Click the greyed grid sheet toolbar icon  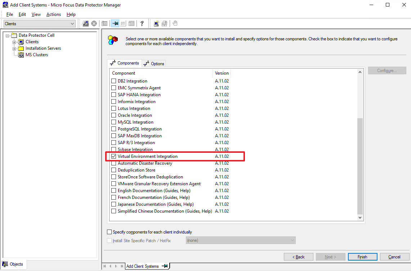[x=123, y=24]
